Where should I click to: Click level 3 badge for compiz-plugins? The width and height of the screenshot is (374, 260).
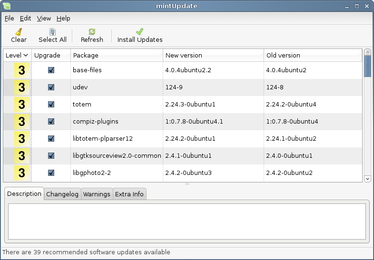(22, 122)
